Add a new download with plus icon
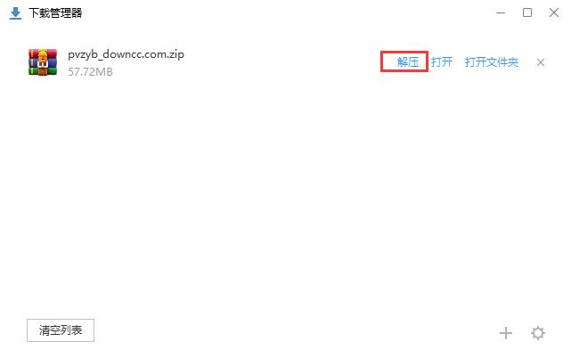The image size is (571, 358). point(505,333)
